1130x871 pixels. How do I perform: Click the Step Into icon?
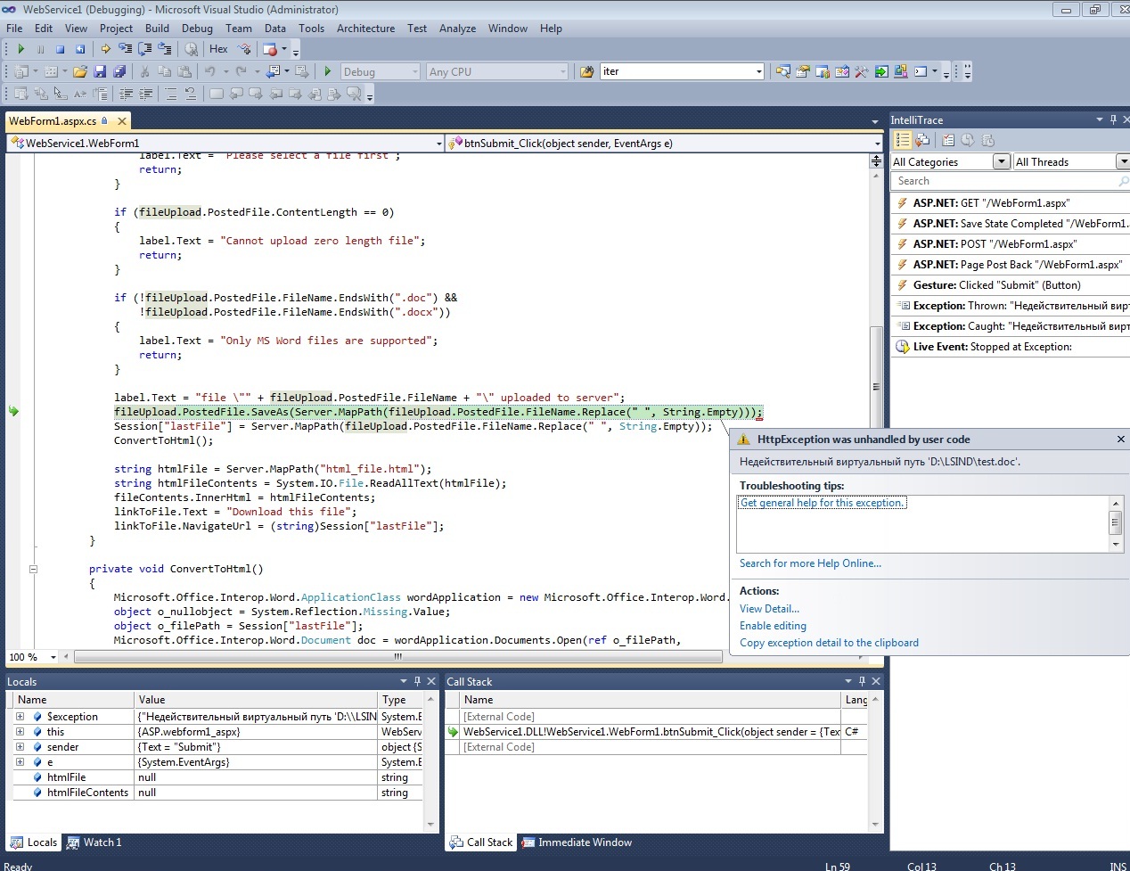pos(125,49)
